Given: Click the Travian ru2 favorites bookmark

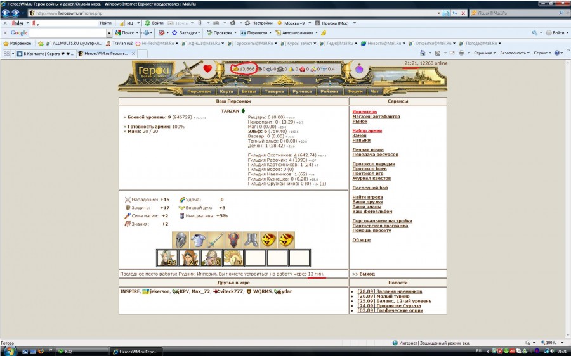Looking at the screenshot, I should 119,43.
